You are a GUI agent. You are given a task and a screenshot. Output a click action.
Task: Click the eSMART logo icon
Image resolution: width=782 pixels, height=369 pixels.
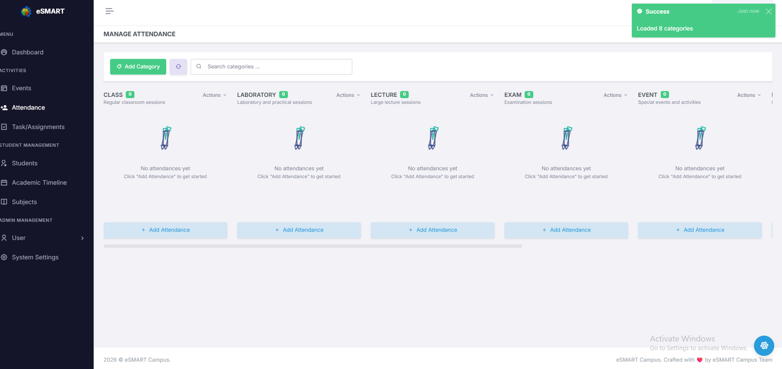click(x=26, y=11)
